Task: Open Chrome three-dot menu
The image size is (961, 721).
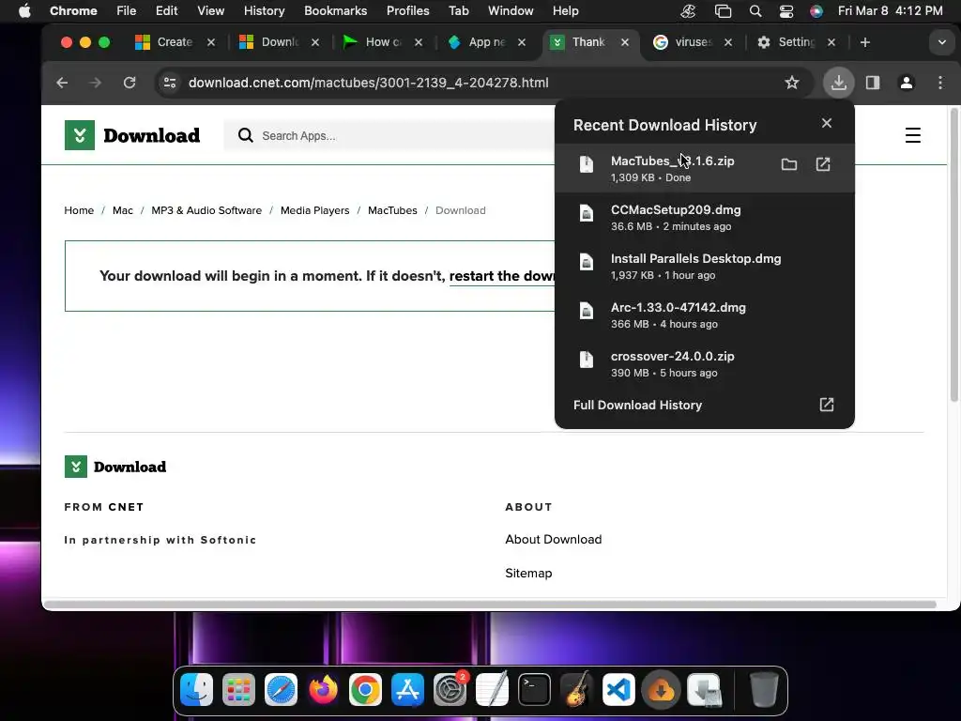Action: pyautogui.click(x=940, y=83)
